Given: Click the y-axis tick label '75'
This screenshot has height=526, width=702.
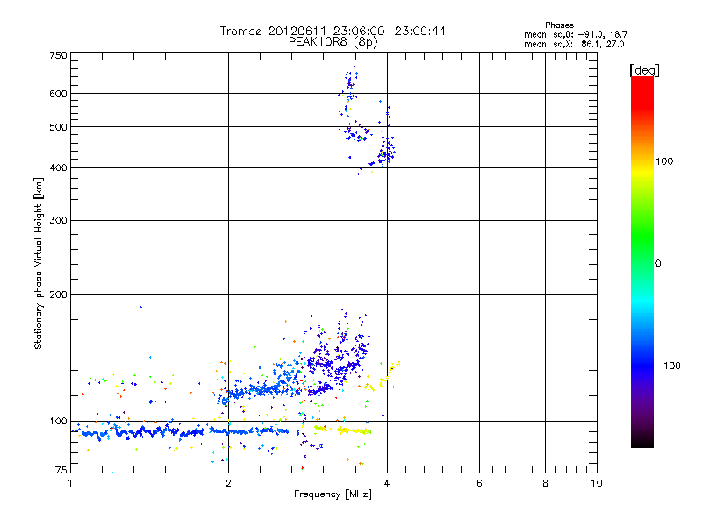Looking at the screenshot, I should 61,470.
